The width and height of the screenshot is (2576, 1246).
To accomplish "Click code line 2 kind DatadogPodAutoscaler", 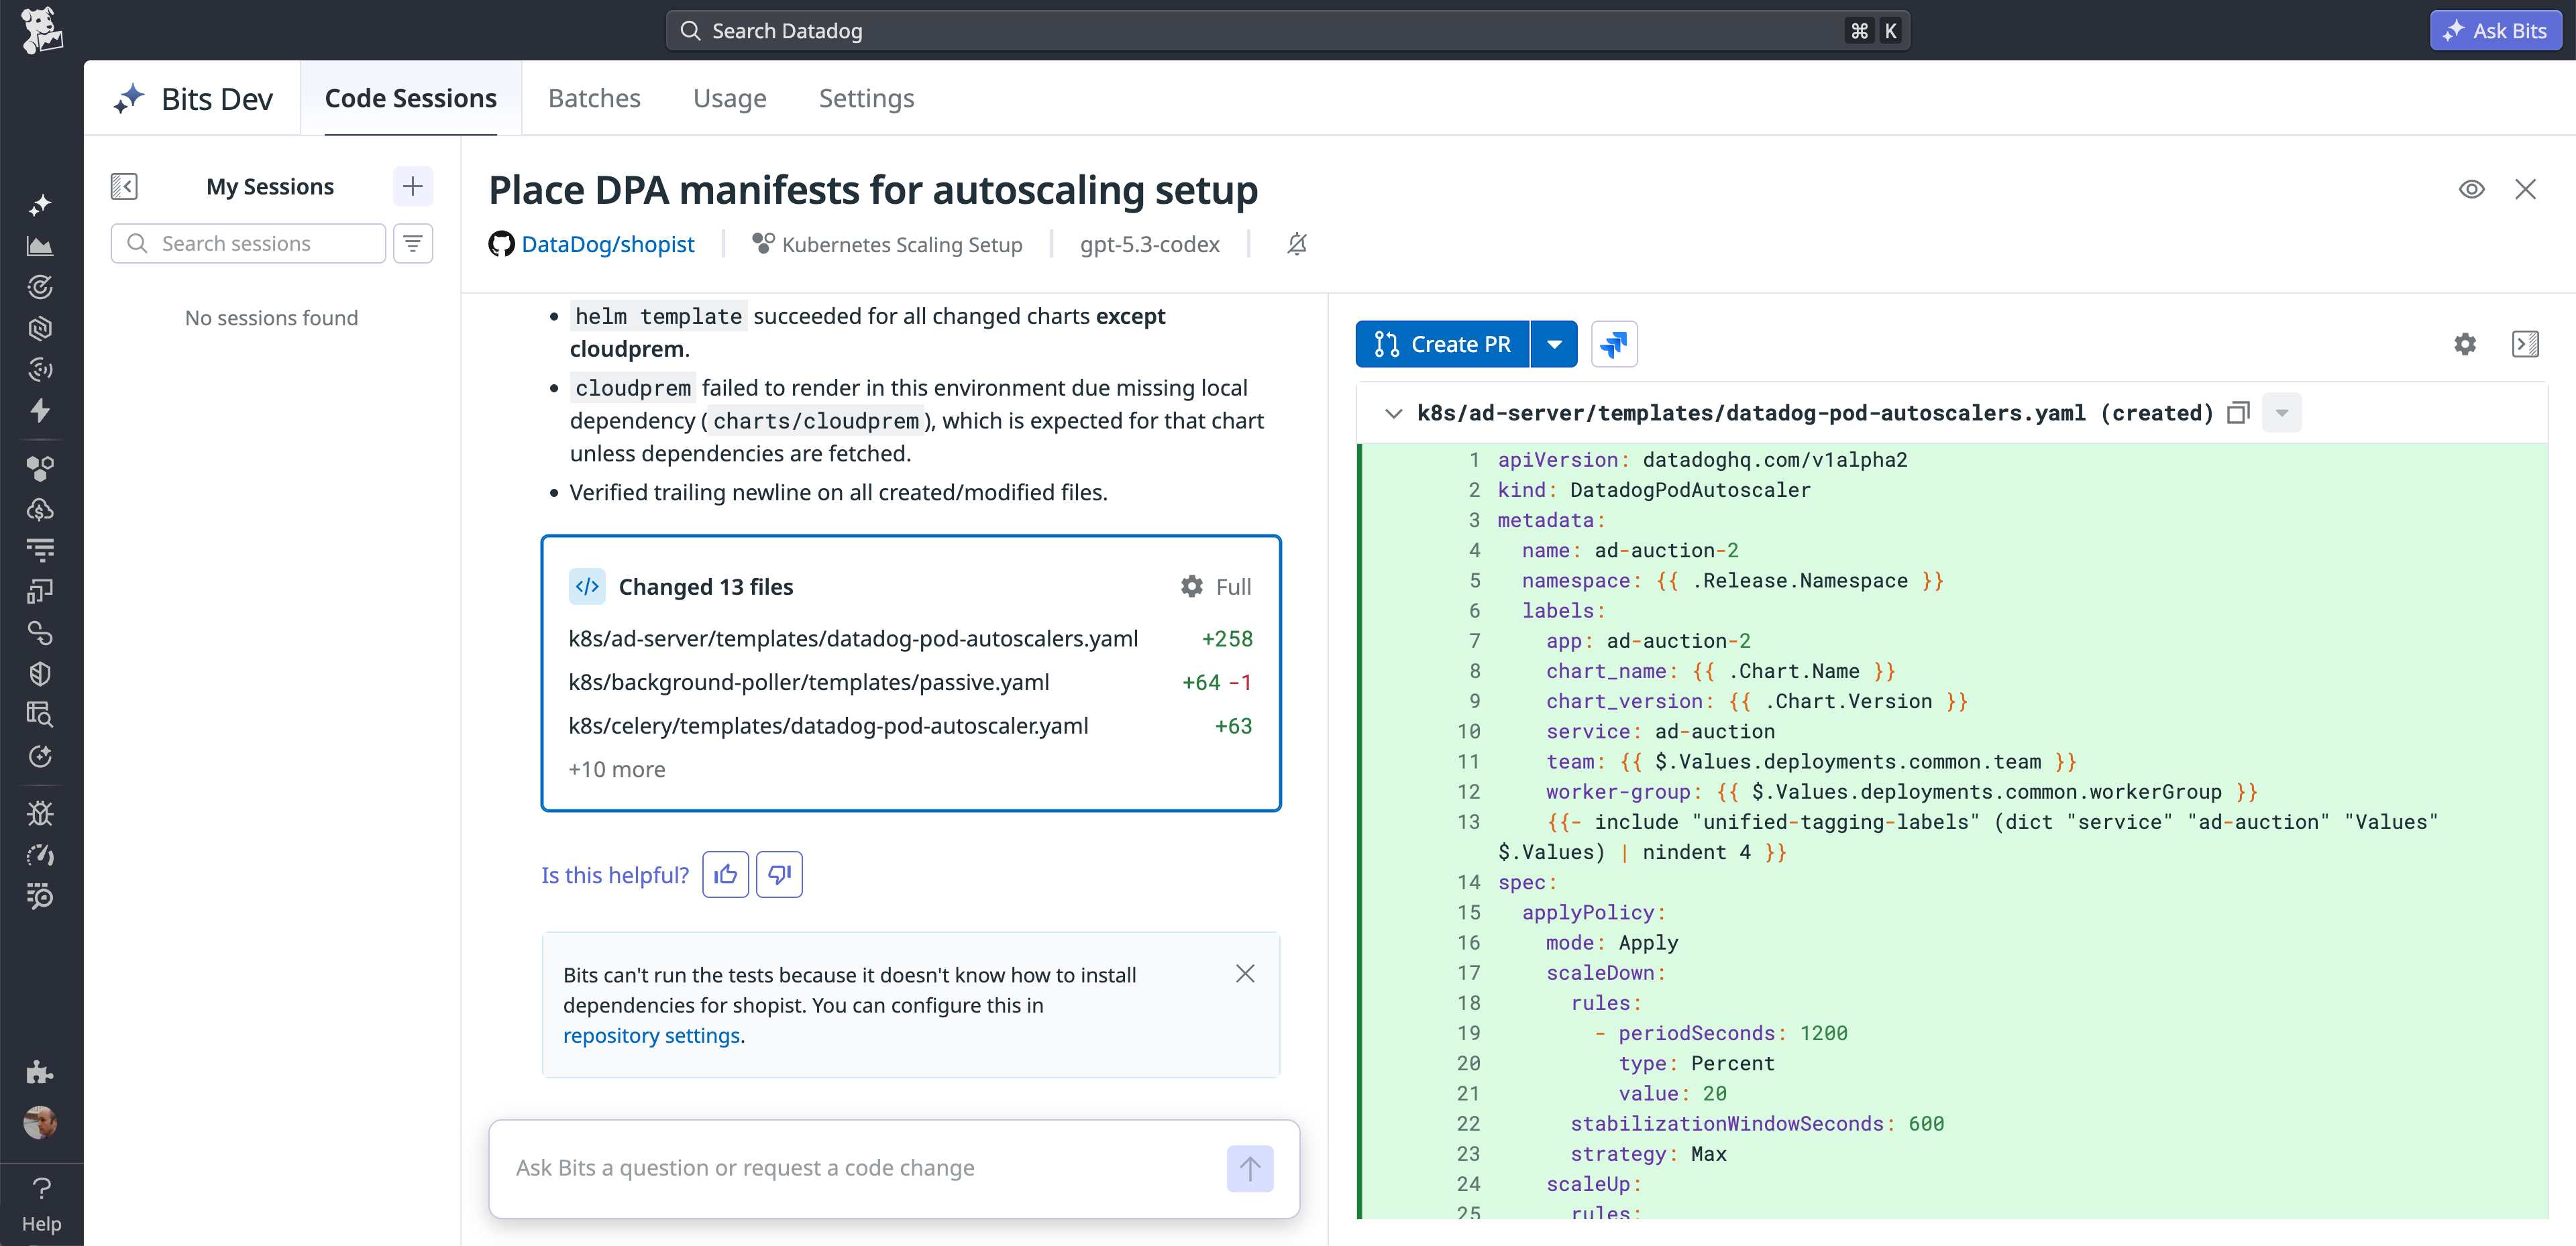I will [x=1653, y=490].
